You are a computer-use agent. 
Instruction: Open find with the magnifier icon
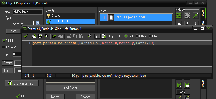click(x=89, y=36)
